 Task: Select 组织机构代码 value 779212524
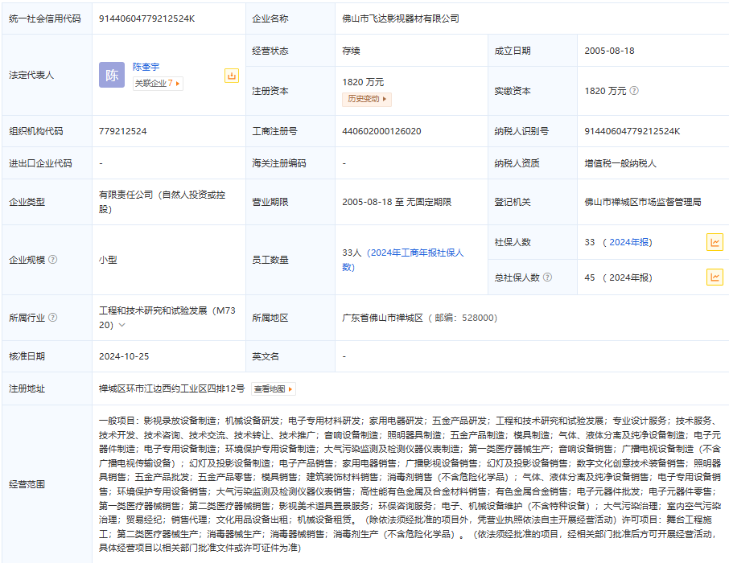(x=123, y=131)
